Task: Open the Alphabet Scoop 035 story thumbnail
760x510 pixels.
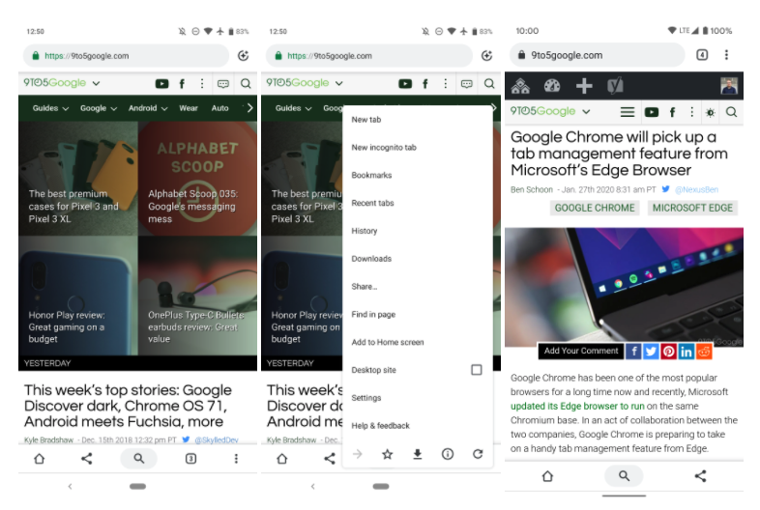Action: coord(198,179)
